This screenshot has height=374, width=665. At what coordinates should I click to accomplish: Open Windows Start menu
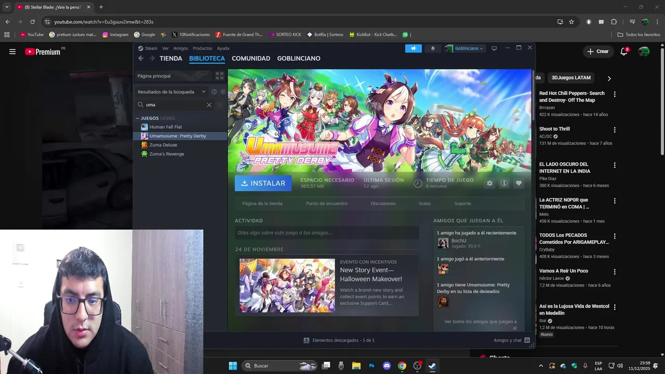[233, 366]
